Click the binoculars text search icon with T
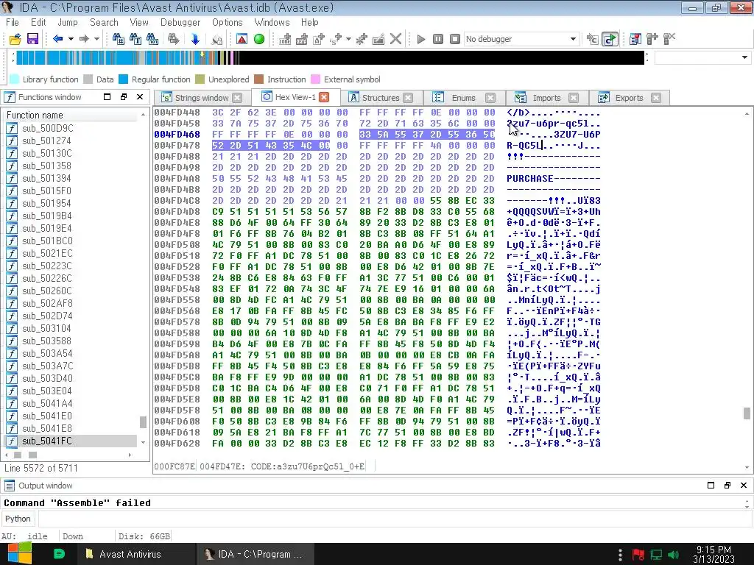754x565 pixels. pyautogui.click(x=135, y=39)
